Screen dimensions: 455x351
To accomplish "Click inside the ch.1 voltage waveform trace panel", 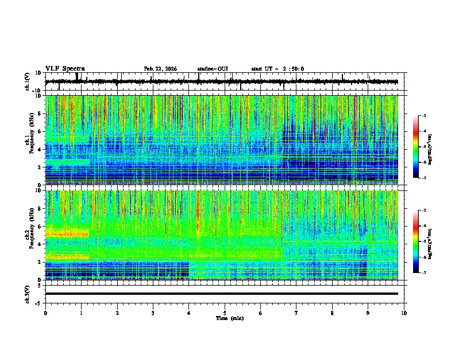I will click(226, 81).
